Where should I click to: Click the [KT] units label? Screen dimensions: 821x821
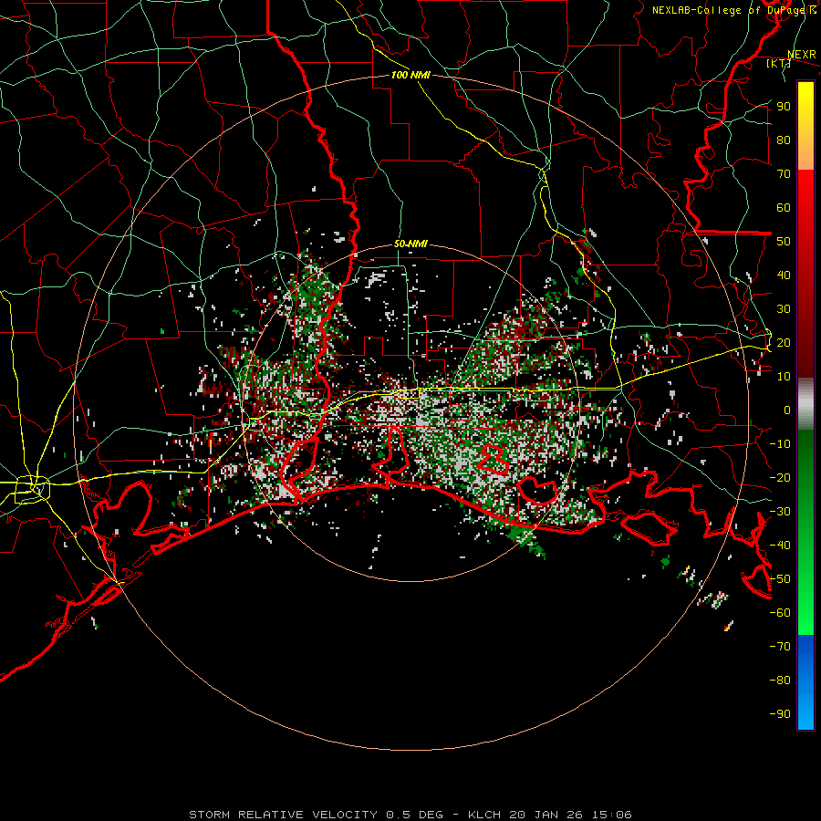point(779,63)
